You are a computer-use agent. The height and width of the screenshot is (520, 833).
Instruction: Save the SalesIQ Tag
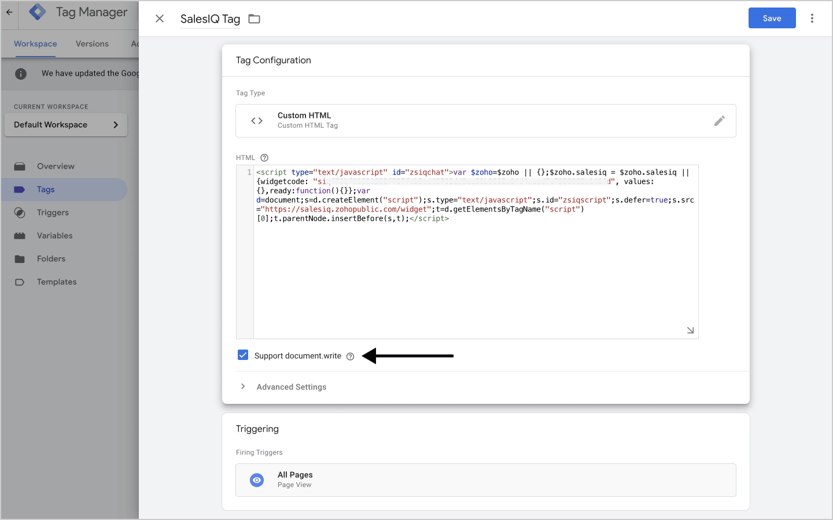coord(772,18)
